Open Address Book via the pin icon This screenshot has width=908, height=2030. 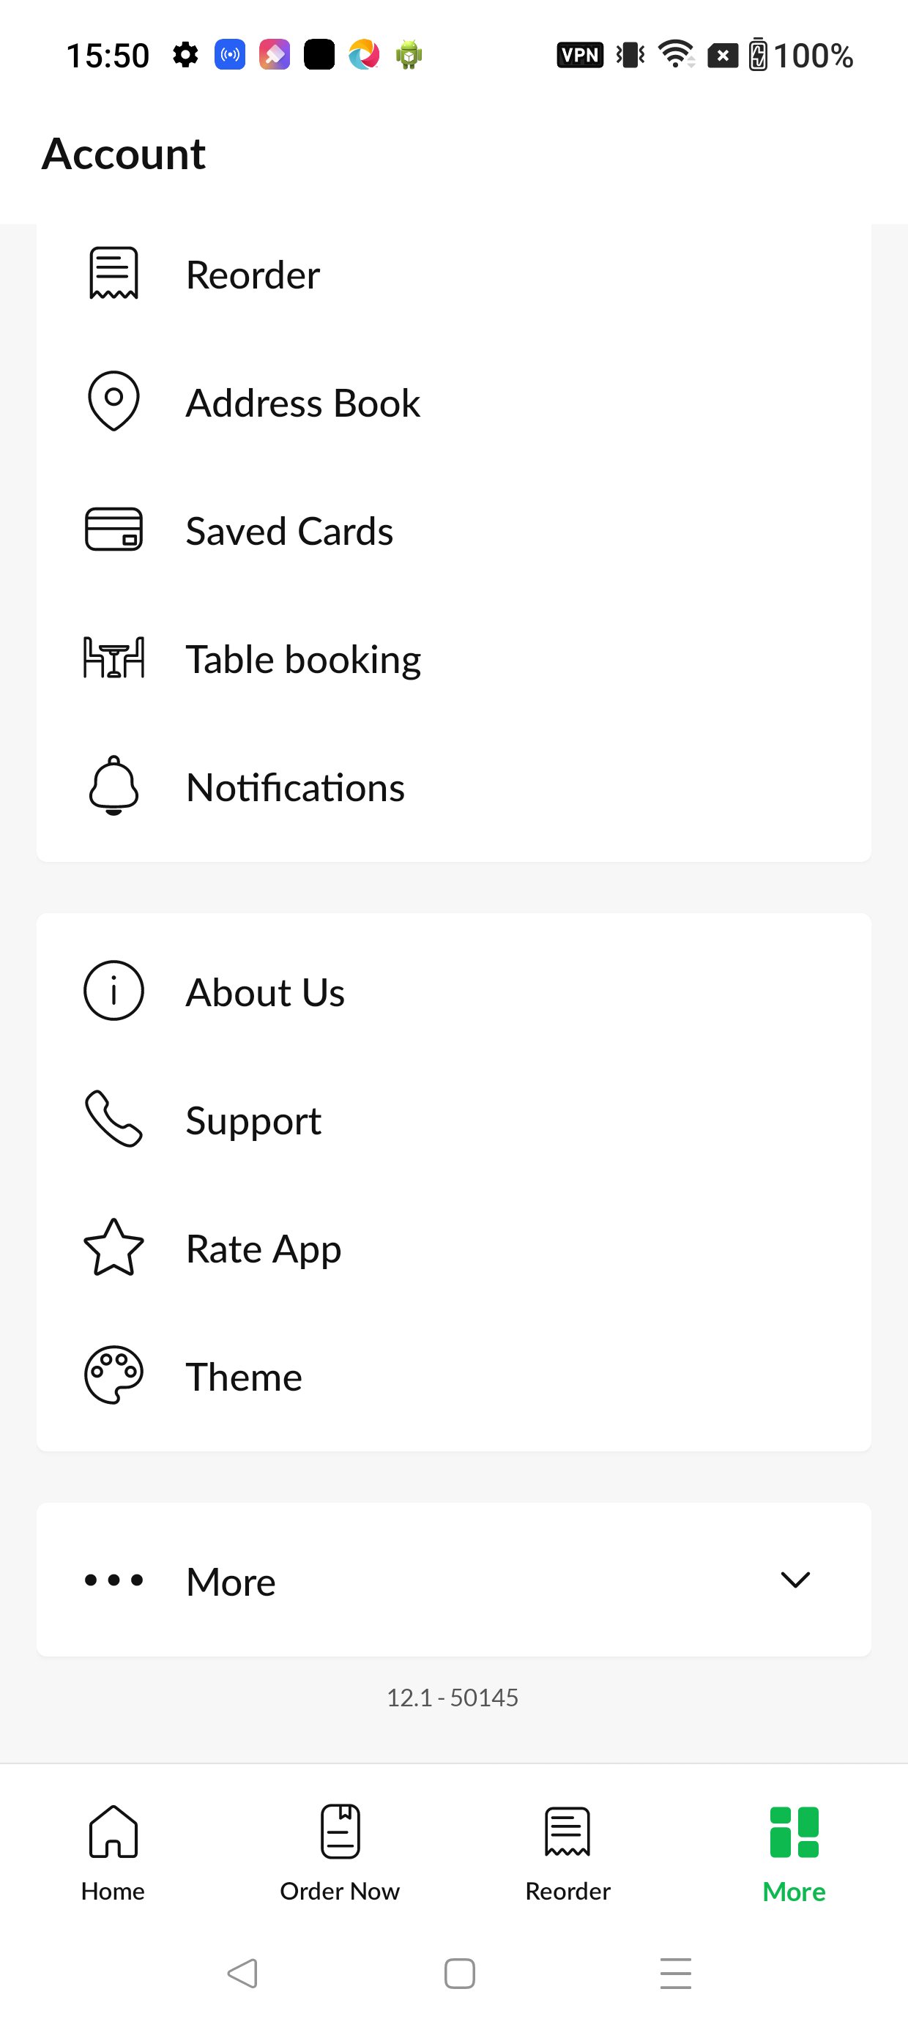pyautogui.click(x=113, y=401)
